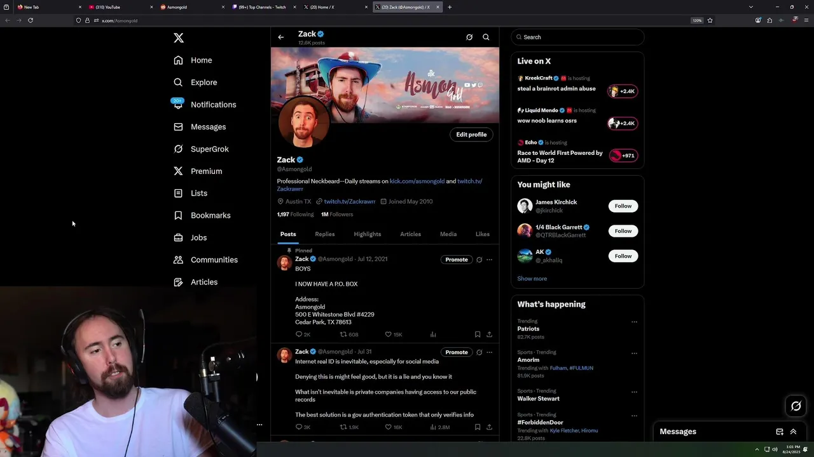Screen dimensions: 814x457
Task: Compose a new message in Messages drawer
Action: tap(780, 432)
